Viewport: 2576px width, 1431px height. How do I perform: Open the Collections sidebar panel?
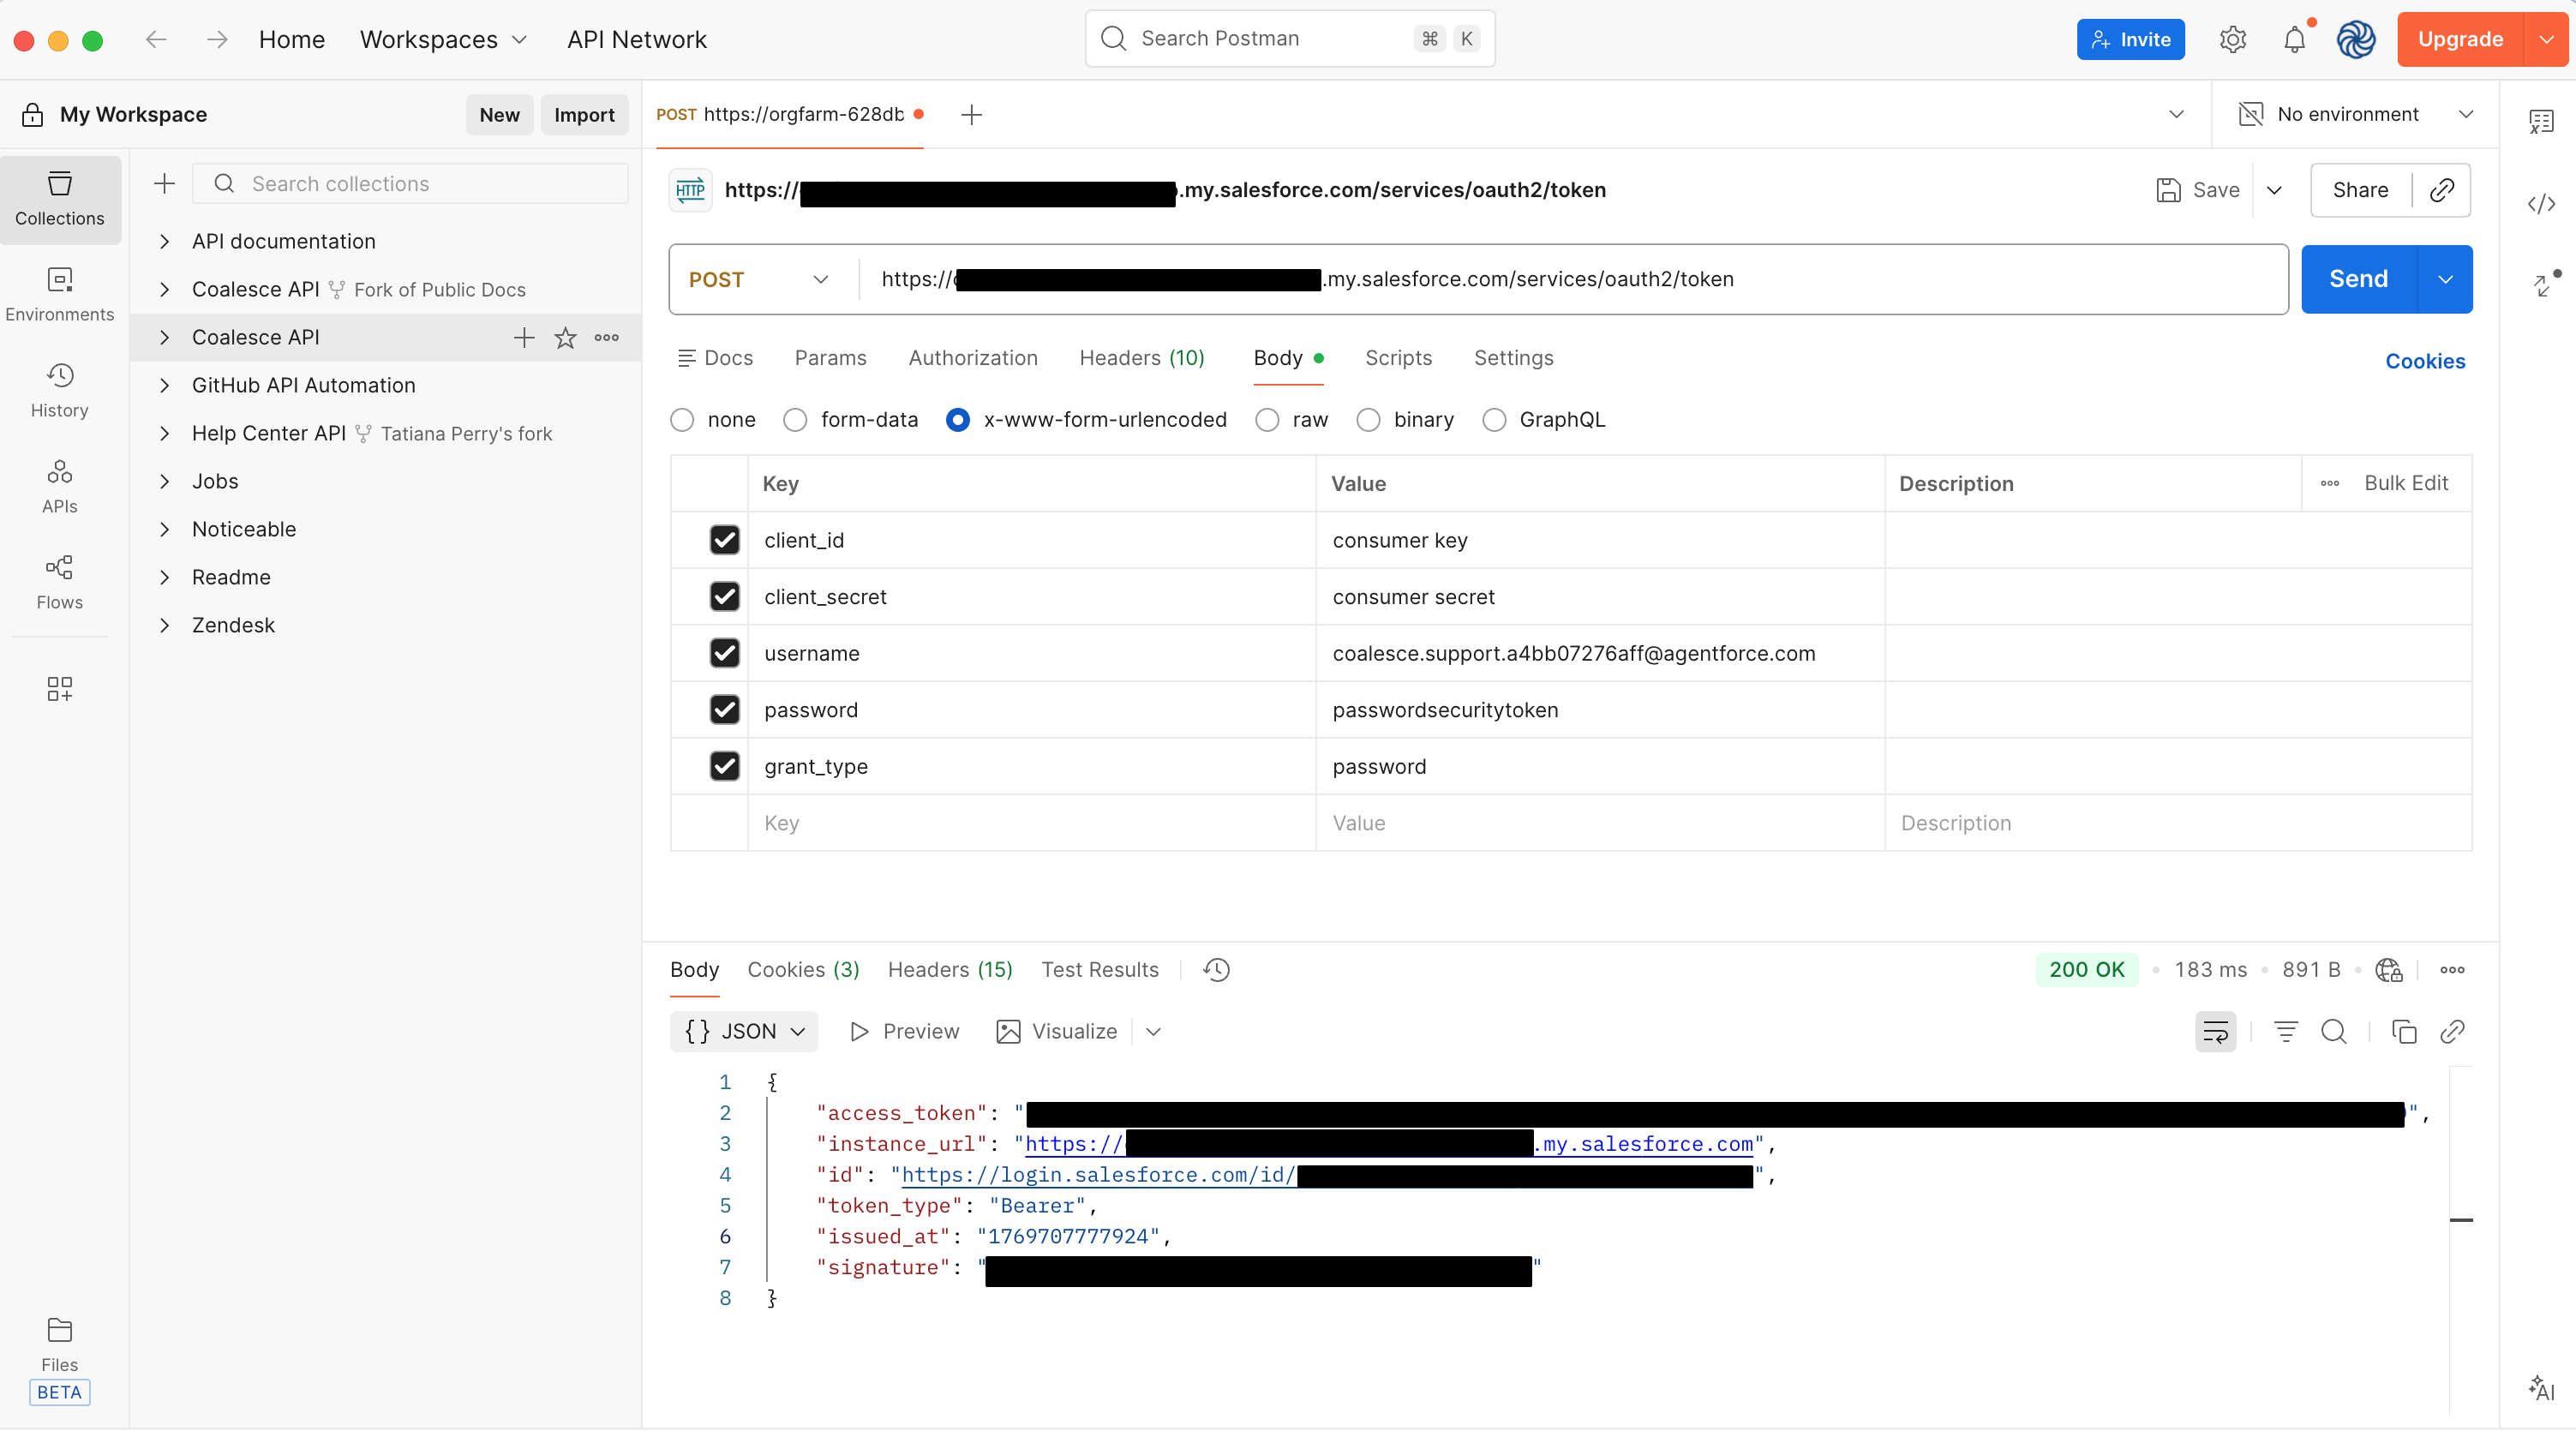click(59, 198)
